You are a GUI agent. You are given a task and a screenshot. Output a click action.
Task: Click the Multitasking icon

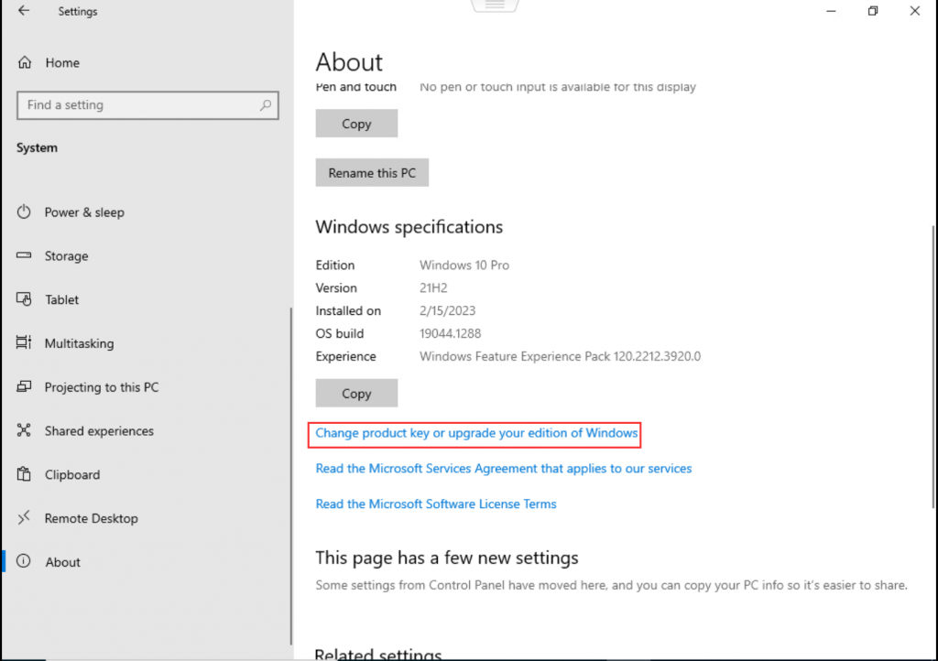[x=24, y=342]
